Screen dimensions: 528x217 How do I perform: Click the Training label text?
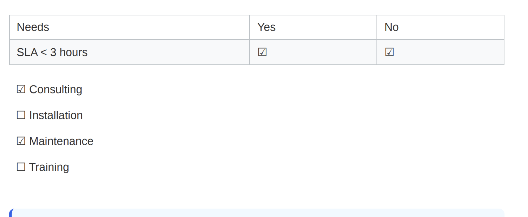(49, 167)
